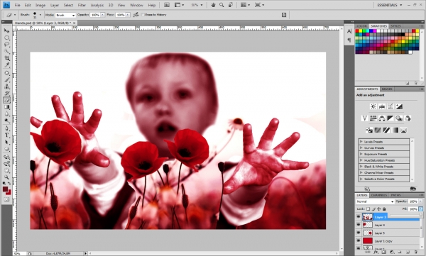Switch to the Masks tab
426x256 pixels.
[387, 89]
